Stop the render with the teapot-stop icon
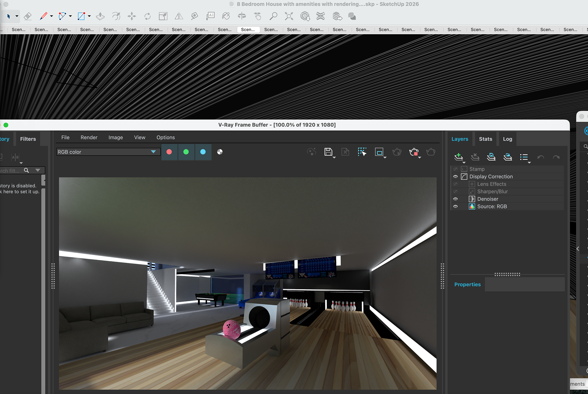This screenshot has height=394, width=588. click(x=413, y=152)
